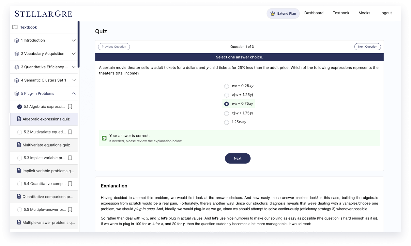This screenshot has width=411, height=246.
Task: Open the Textbook icon atop the sidebar
Action: pyautogui.click(x=15, y=27)
